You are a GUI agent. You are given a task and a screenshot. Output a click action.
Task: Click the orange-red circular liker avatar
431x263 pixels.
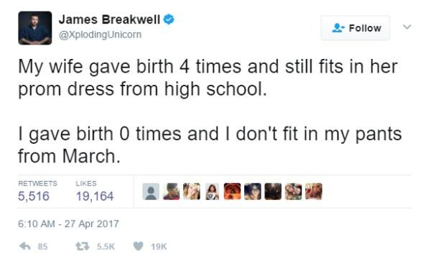(232, 191)
